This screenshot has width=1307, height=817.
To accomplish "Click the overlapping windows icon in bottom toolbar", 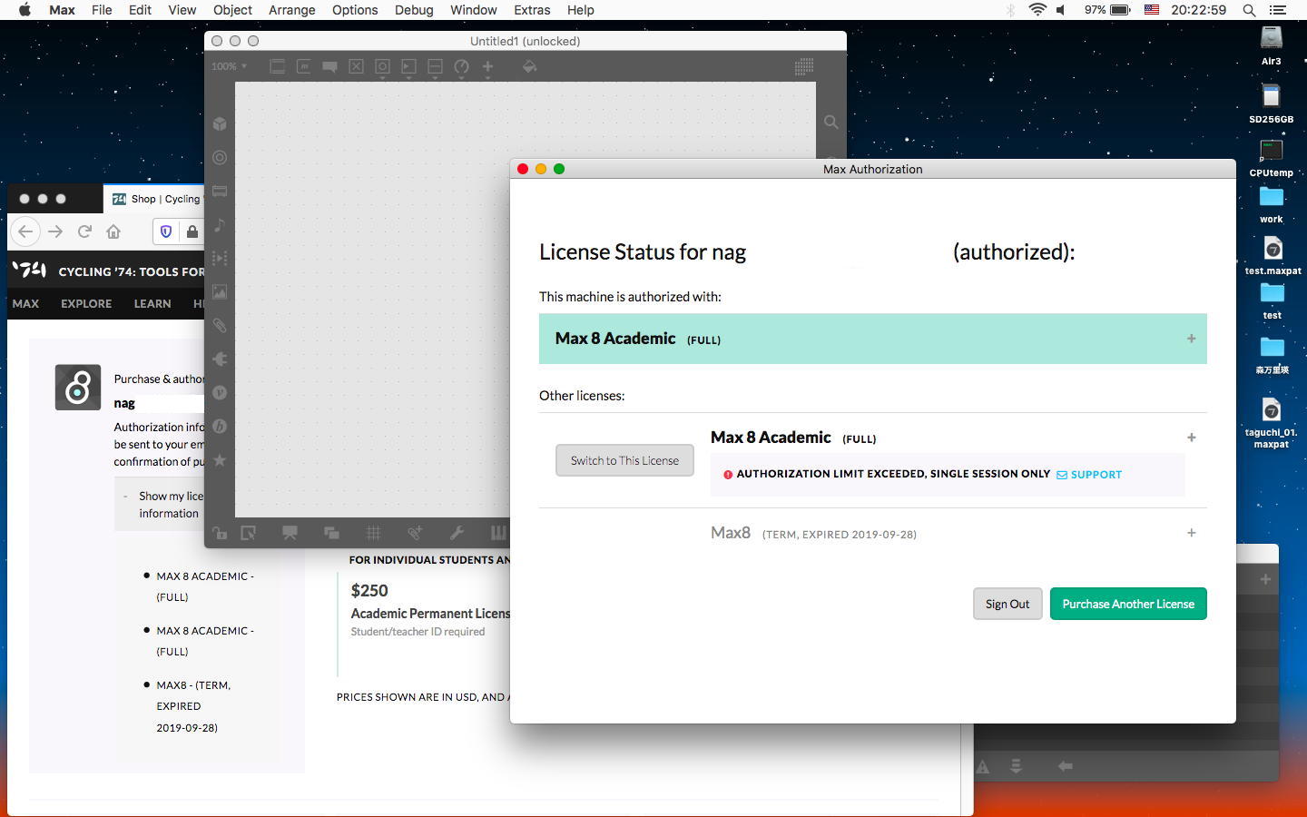I will (331, 533).
